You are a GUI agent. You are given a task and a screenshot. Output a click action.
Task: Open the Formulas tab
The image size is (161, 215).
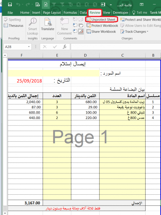coord(70,13)
